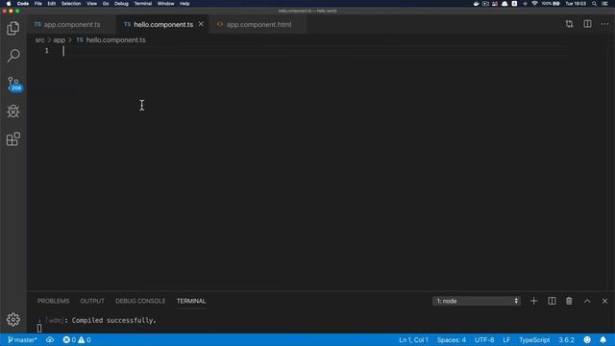Maximize the panel with the chevron up
615x346 pixels.
tap(587, 301)
